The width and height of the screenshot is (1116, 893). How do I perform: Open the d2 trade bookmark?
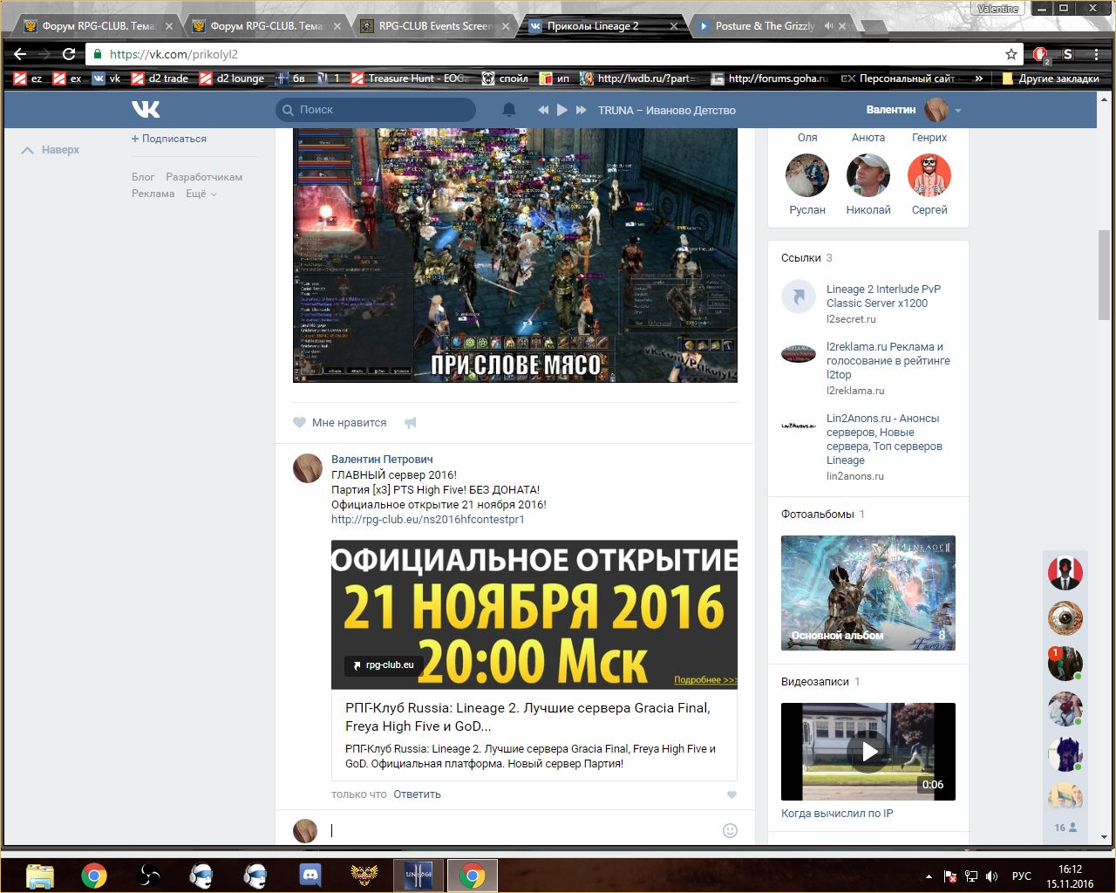160,78
